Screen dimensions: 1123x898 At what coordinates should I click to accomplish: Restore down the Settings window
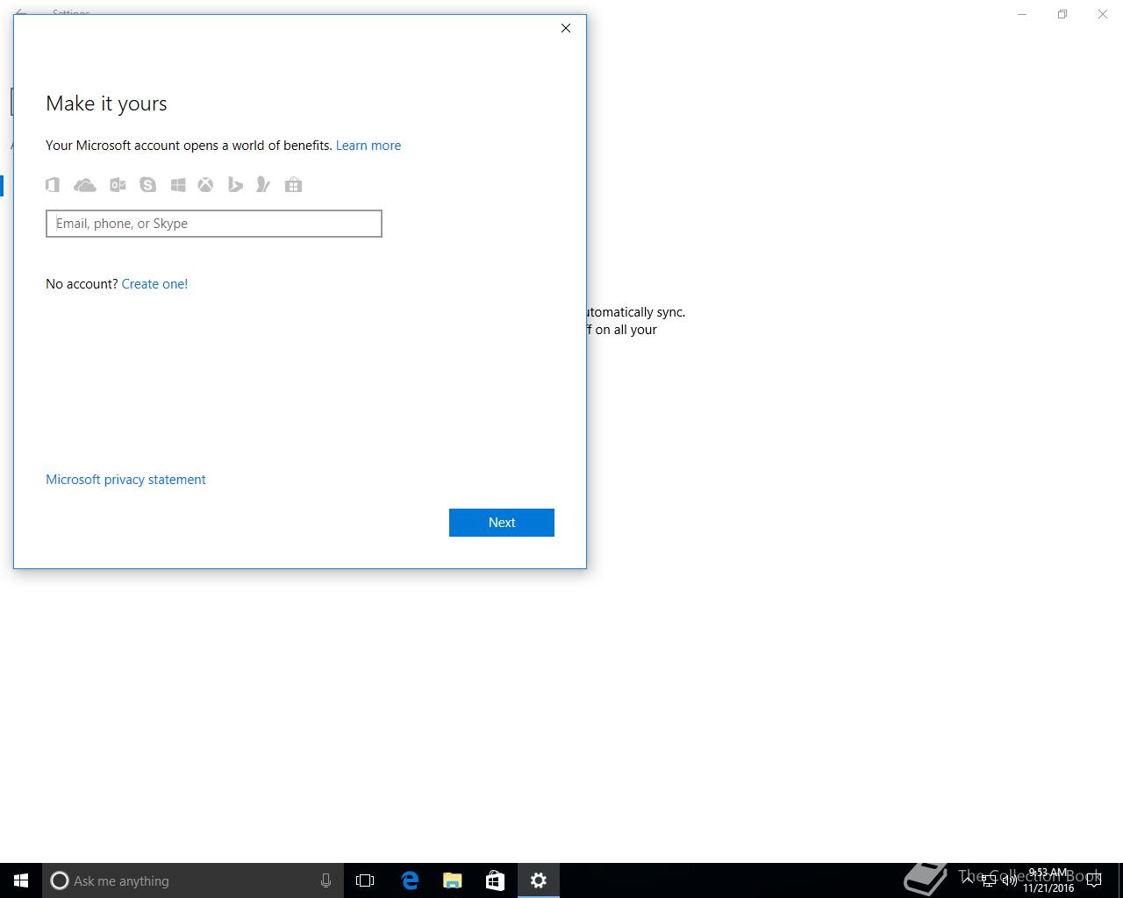coord(1062,14)
